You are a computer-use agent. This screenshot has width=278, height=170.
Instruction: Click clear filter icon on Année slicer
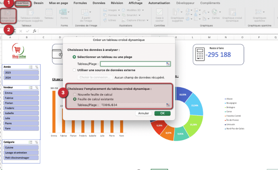pos(37,67)
